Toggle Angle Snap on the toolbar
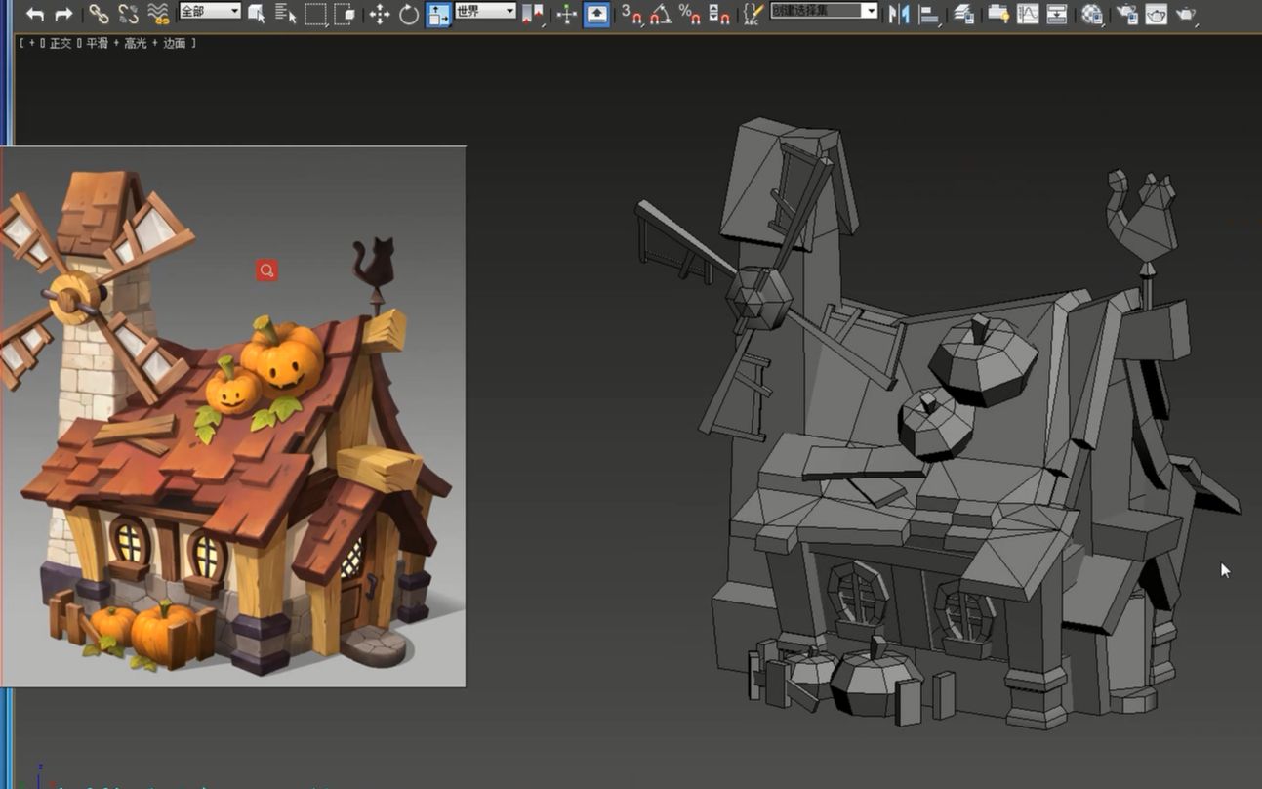1262x789 pixels. click(661, 14)
